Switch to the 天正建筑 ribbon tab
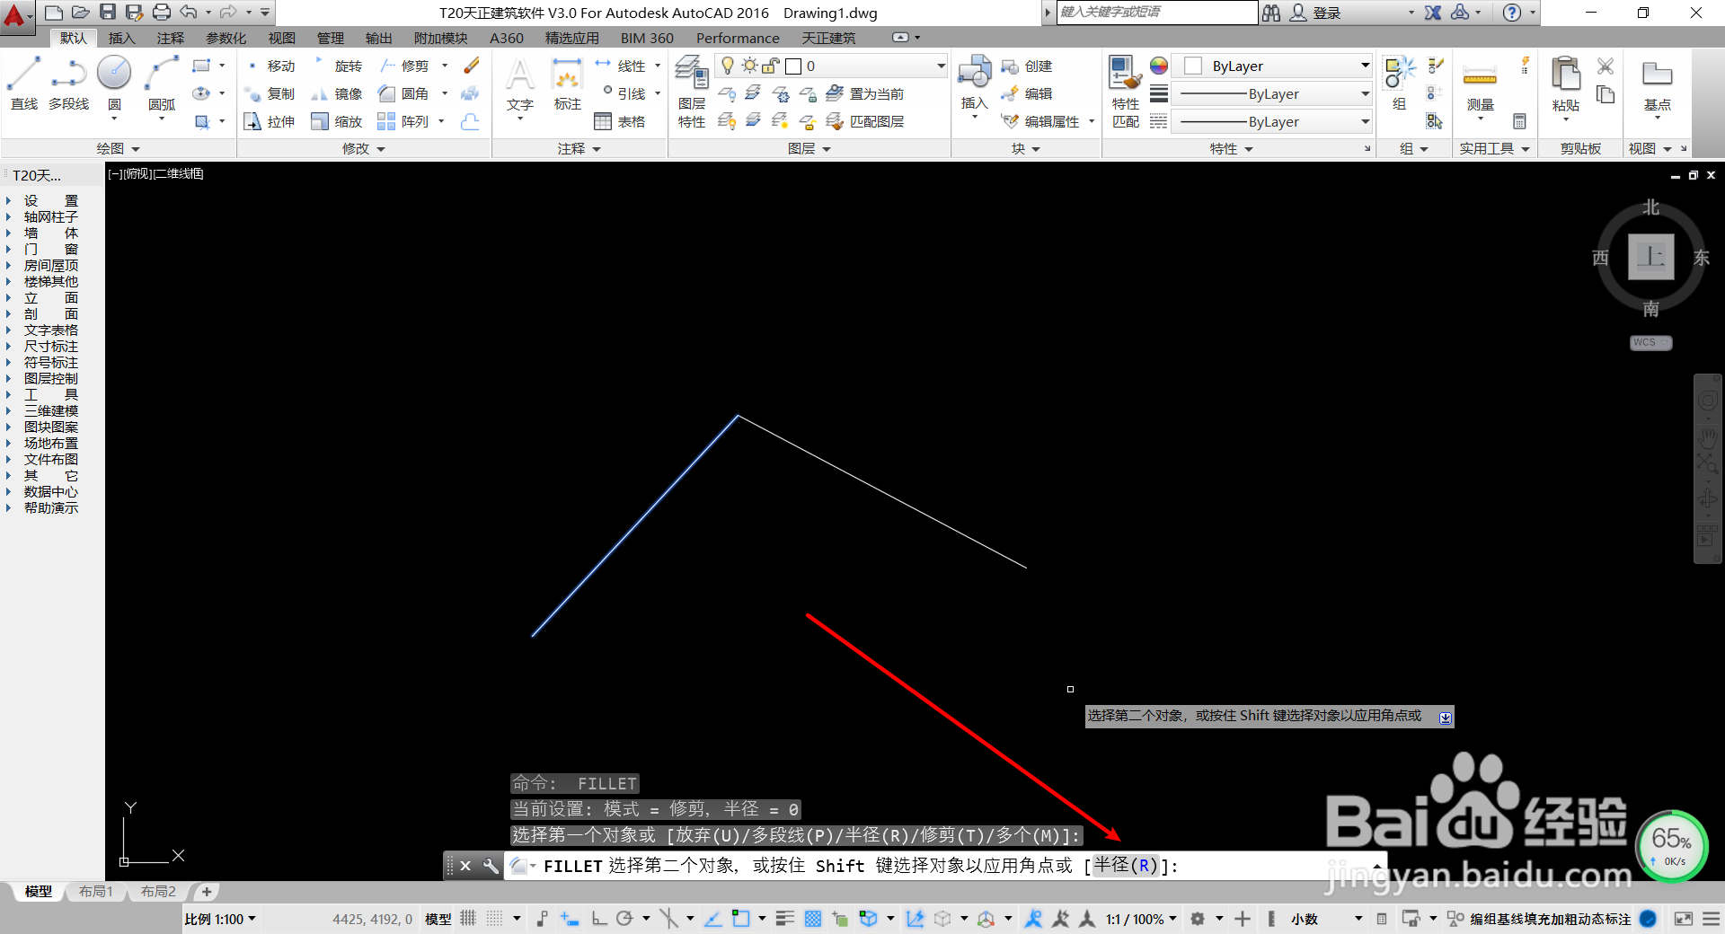The image size is (1725, 934). (x=828, y=38)
